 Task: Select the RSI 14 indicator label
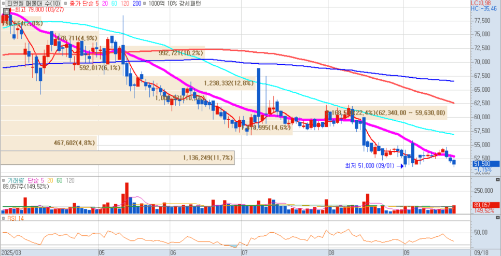[16, 218]
